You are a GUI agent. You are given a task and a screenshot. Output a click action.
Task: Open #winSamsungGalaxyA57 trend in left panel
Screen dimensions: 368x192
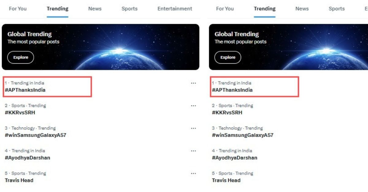[x=36, y=135]
